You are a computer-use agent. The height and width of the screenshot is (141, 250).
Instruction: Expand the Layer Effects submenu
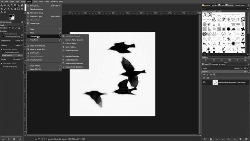[44, 66]
